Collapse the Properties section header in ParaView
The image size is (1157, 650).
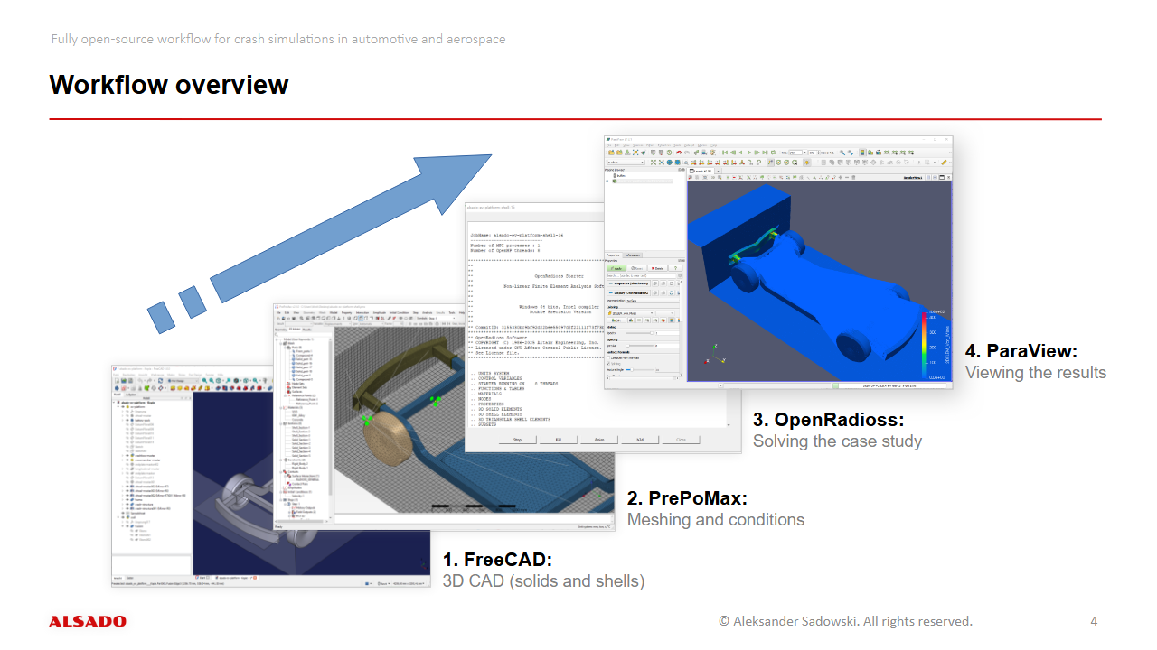[x=628, y=283]
